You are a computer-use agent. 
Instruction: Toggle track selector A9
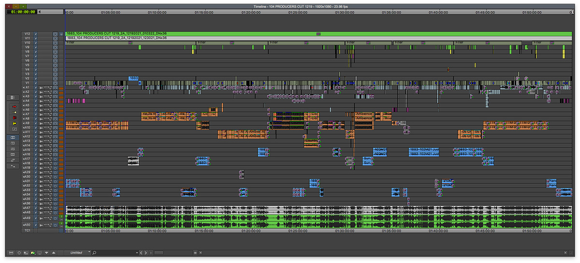(27, 123)
